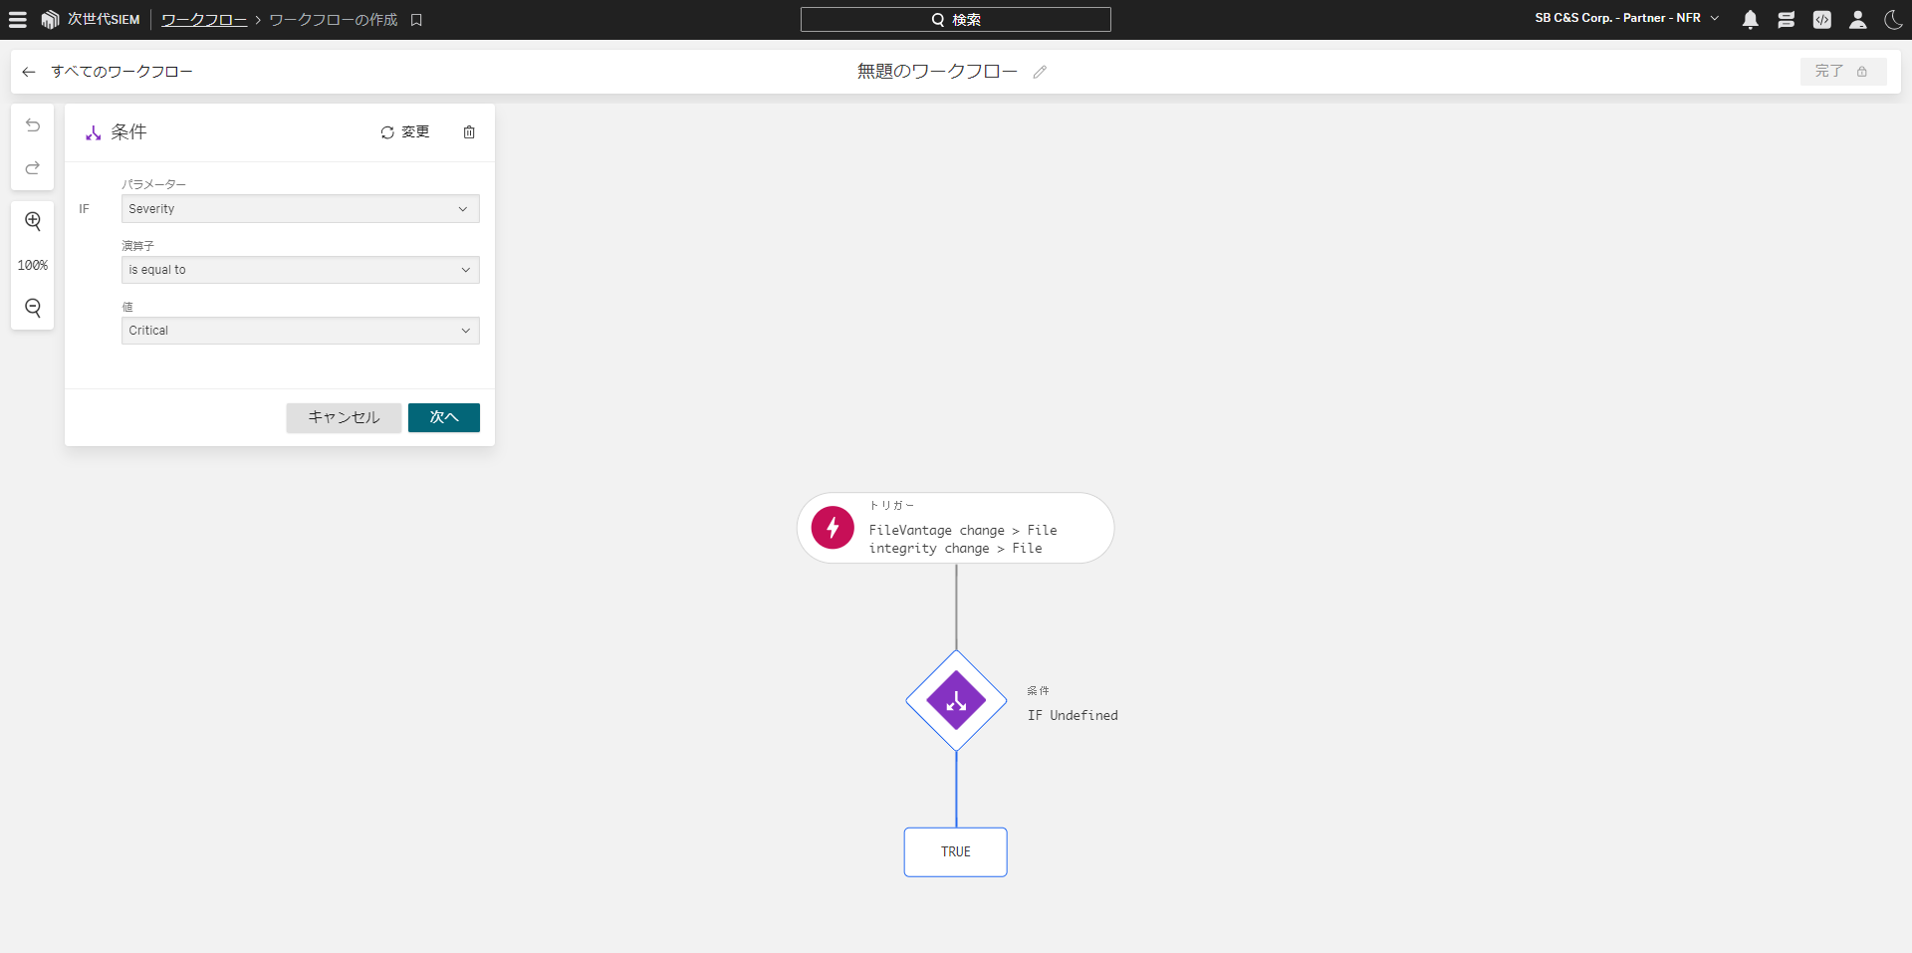Zoom in on the workflow canvas

[x=33, y=221]
